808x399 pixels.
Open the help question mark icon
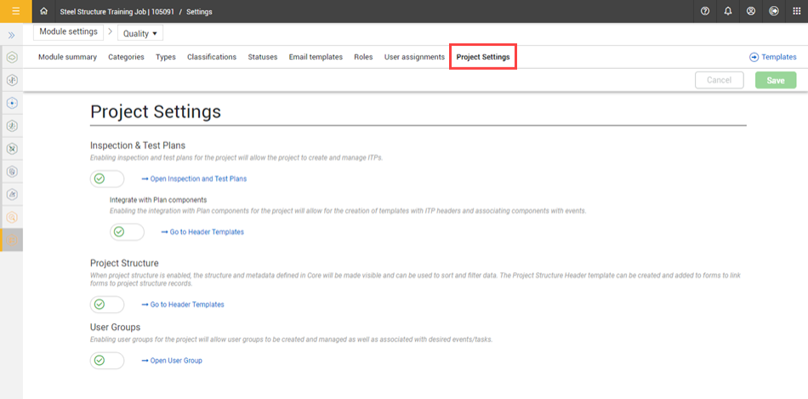click(x=705, y=12)
